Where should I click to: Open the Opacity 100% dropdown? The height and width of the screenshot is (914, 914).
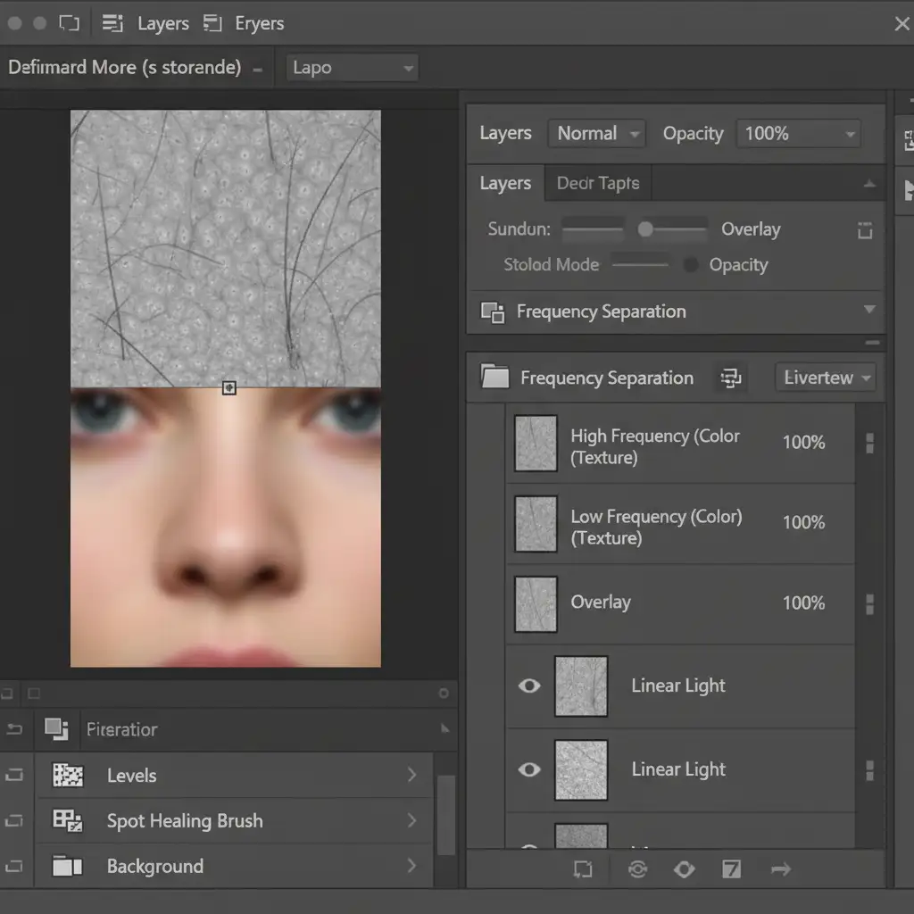(x=797, y=134)
